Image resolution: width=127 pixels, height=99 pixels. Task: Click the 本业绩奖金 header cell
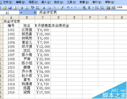click(x=59, y=26)
